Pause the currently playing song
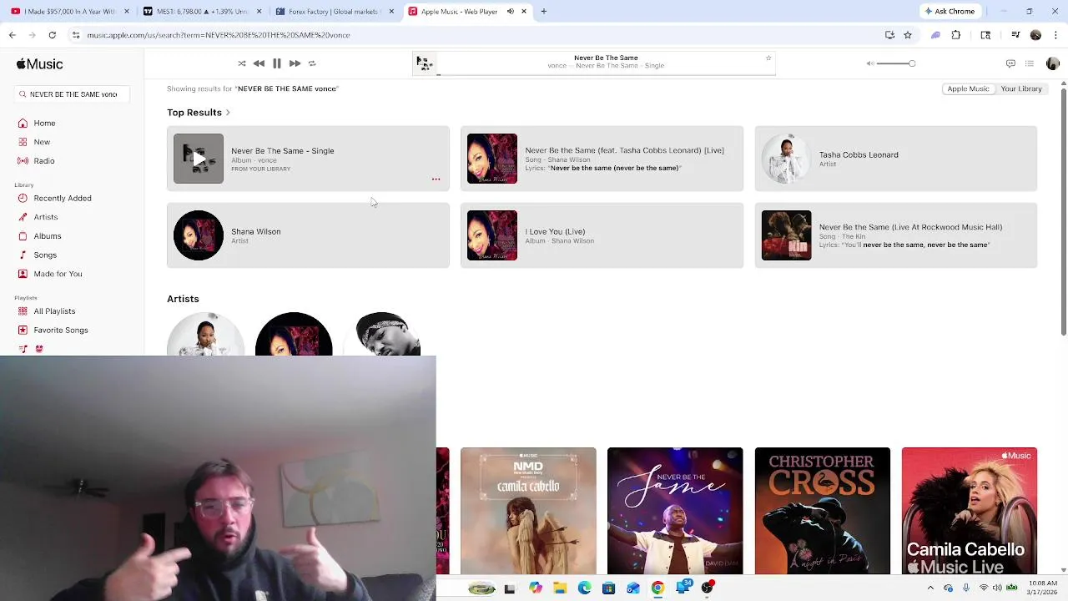 click(x=277, y=63)
